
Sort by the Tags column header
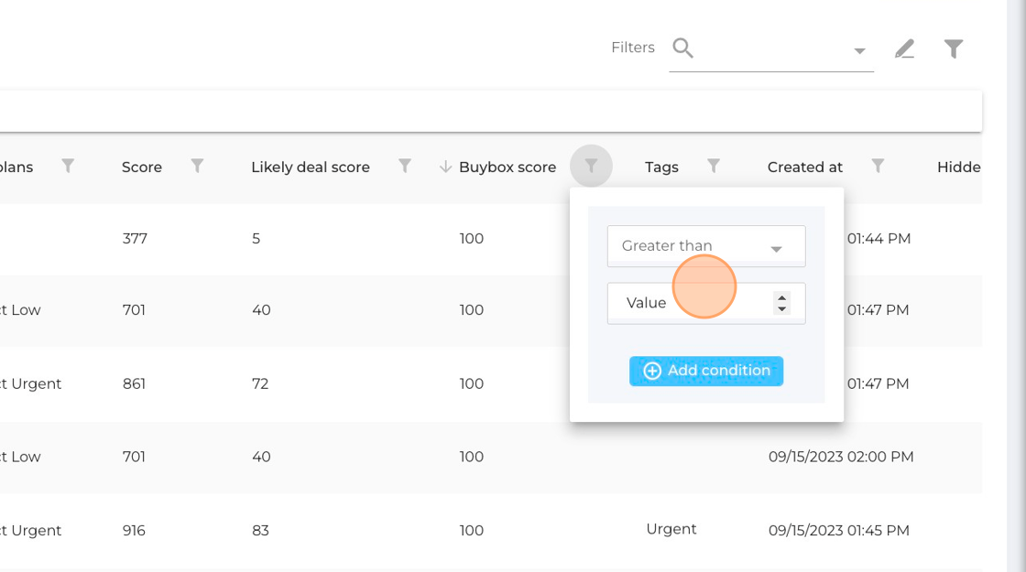click(661, 167)
